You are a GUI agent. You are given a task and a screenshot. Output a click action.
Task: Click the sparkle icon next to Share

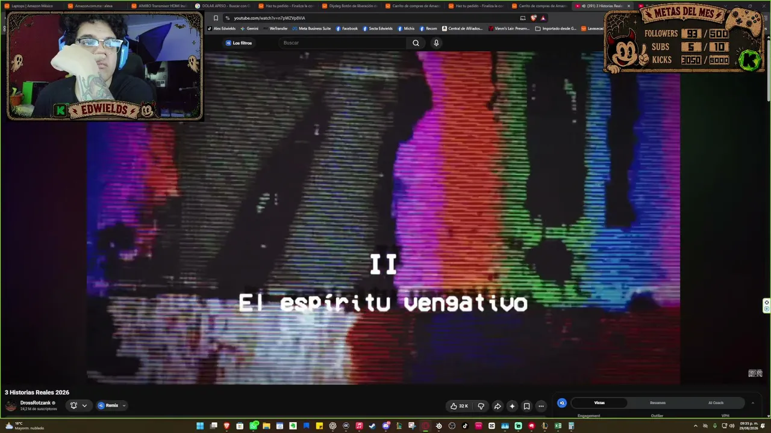[x=512, y=406]
